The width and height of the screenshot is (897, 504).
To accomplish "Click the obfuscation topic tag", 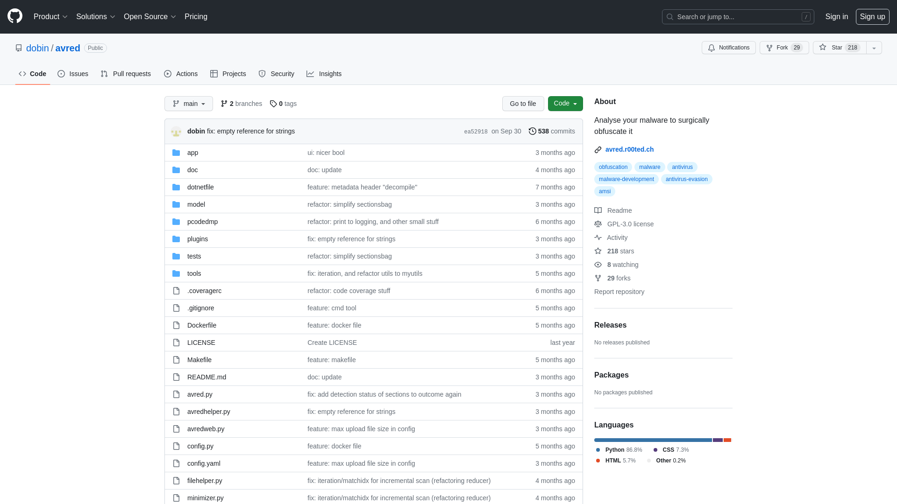I will click(613, 167).
